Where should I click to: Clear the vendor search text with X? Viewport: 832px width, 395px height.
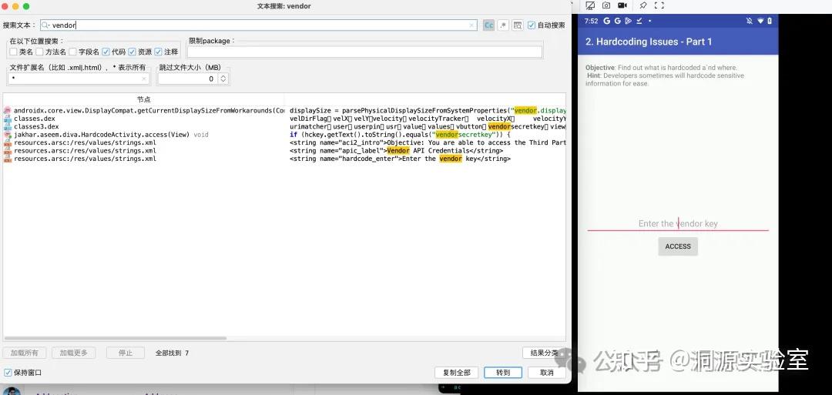pyautogui.click(x=472, y=25)
